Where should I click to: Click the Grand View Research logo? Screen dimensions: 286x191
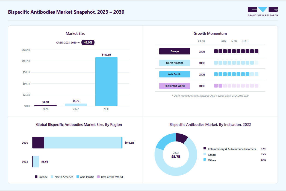coord(263,12)
